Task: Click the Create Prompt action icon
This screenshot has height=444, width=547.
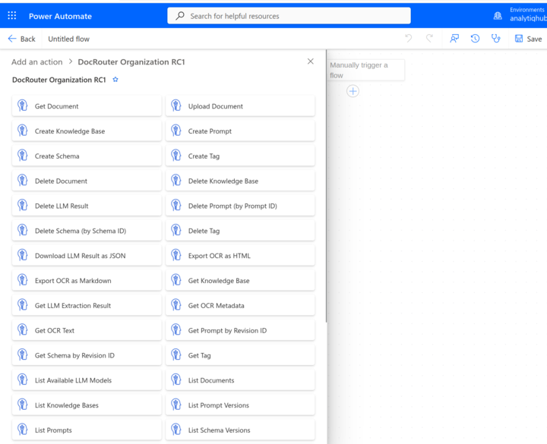Action: pyautogui.click(x=176, y=131)
